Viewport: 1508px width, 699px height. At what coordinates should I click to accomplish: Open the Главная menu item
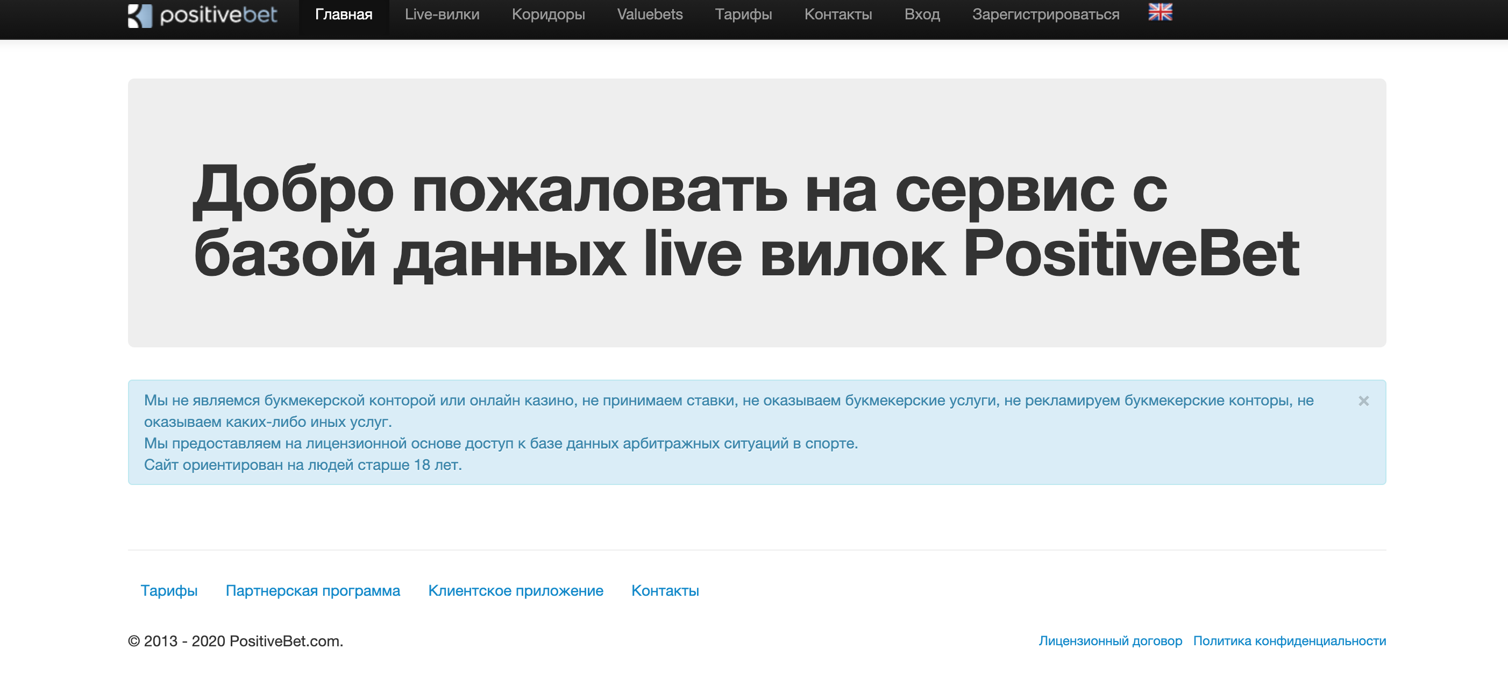click(x=344, y=14)
